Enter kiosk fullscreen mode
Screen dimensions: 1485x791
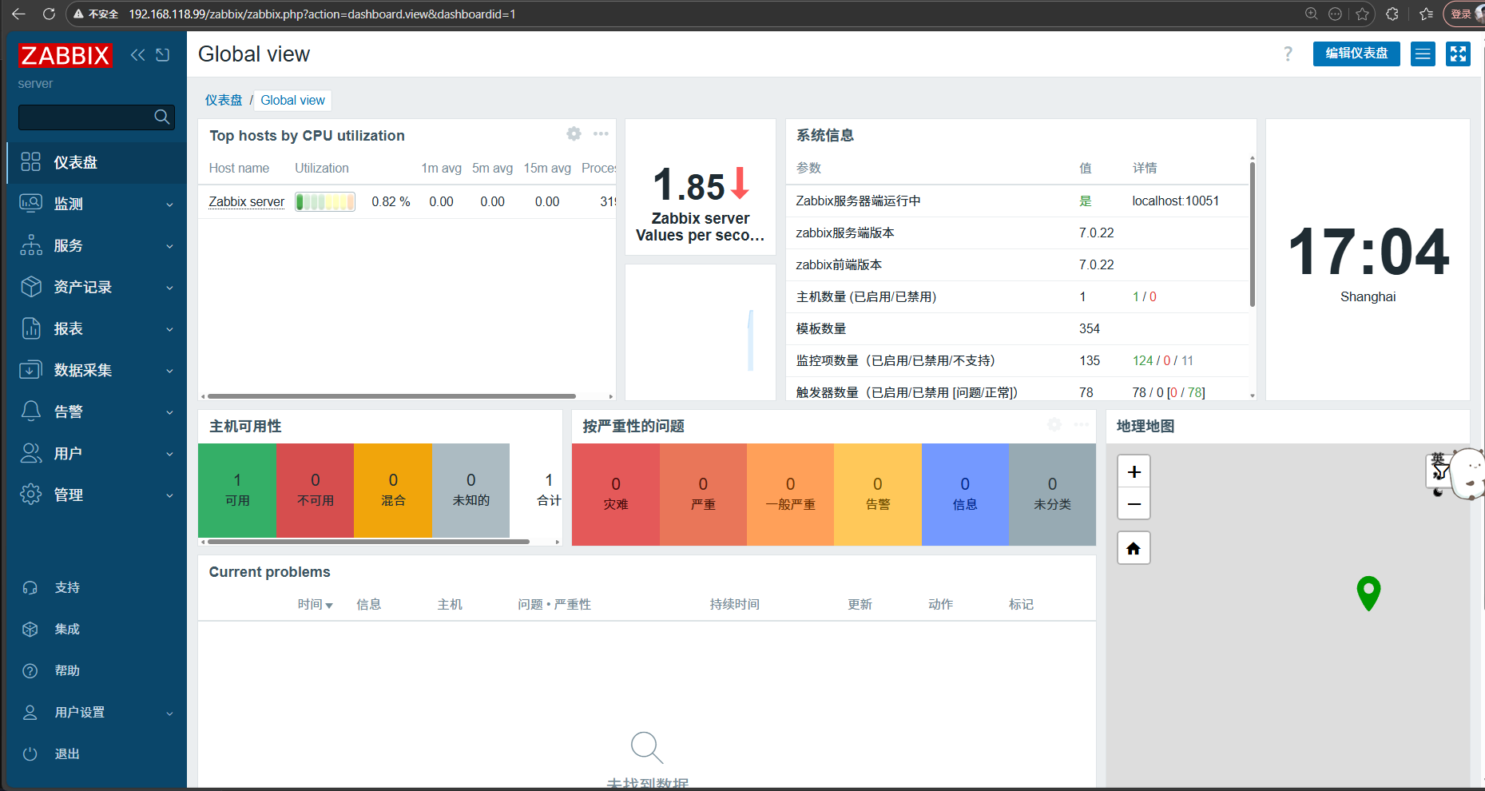pos(1458,54)
